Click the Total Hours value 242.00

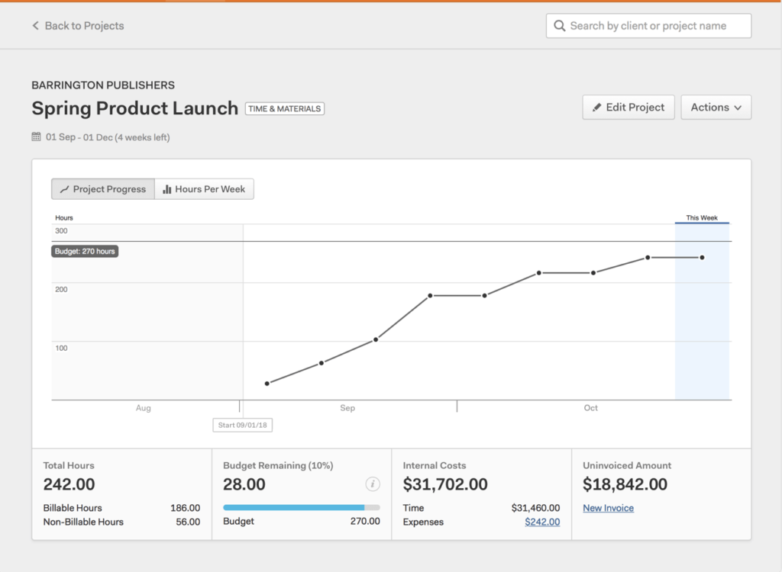point(69,484)
